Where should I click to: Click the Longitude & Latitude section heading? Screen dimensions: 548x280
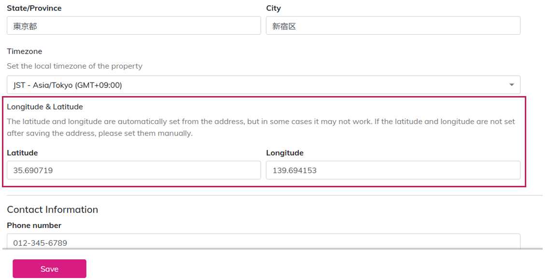45,107
